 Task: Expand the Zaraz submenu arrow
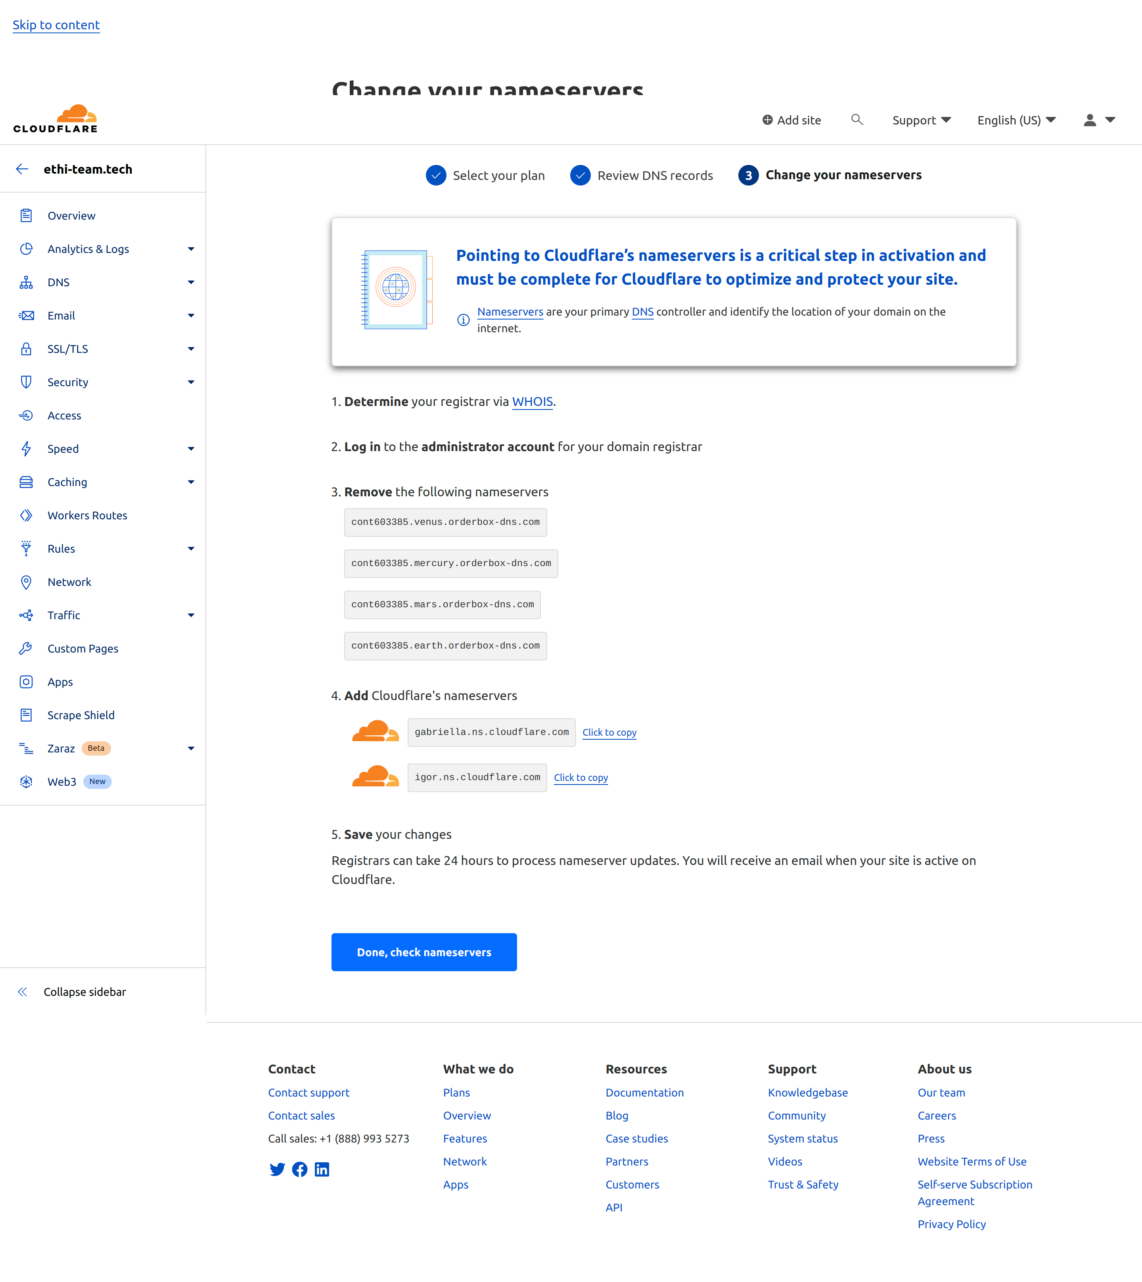pos(191,748)
